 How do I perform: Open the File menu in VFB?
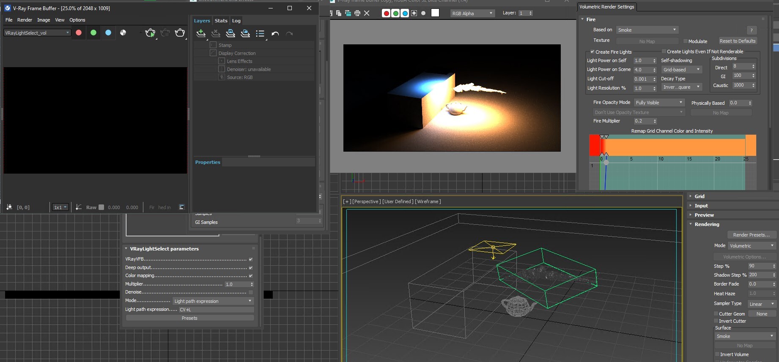(9, 20)
